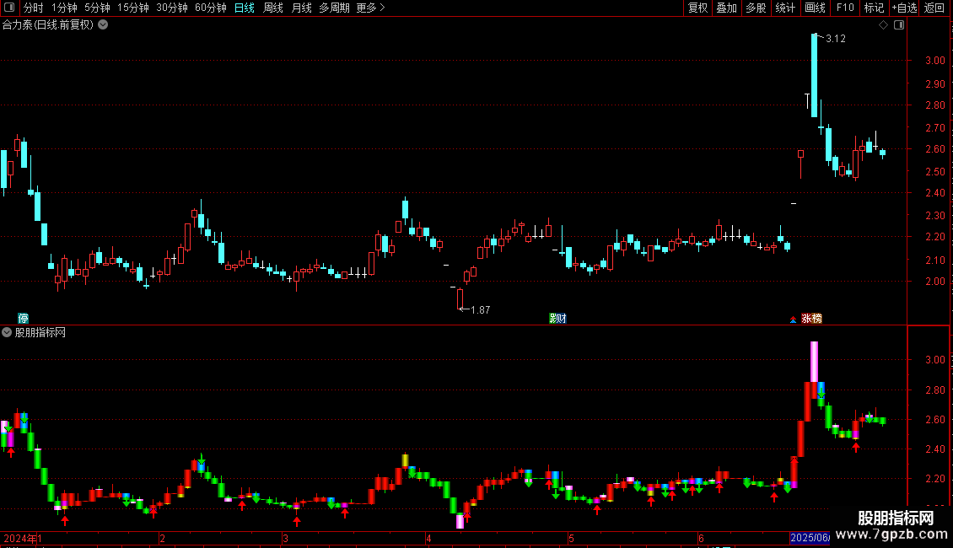Click month 4 marker on time axis

point(428,538)
